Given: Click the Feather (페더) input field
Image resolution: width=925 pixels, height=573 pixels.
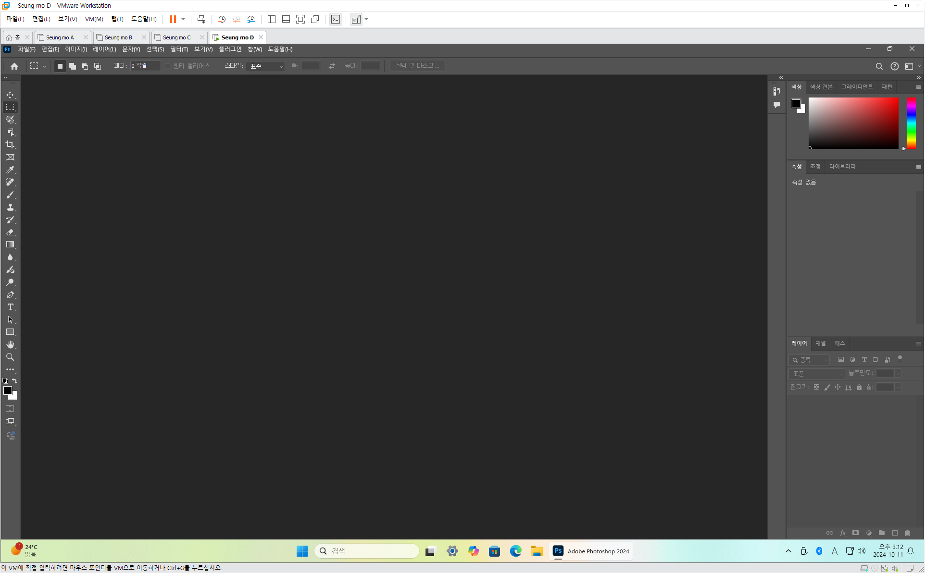Looking at the screenshot, I should point(145,66).
